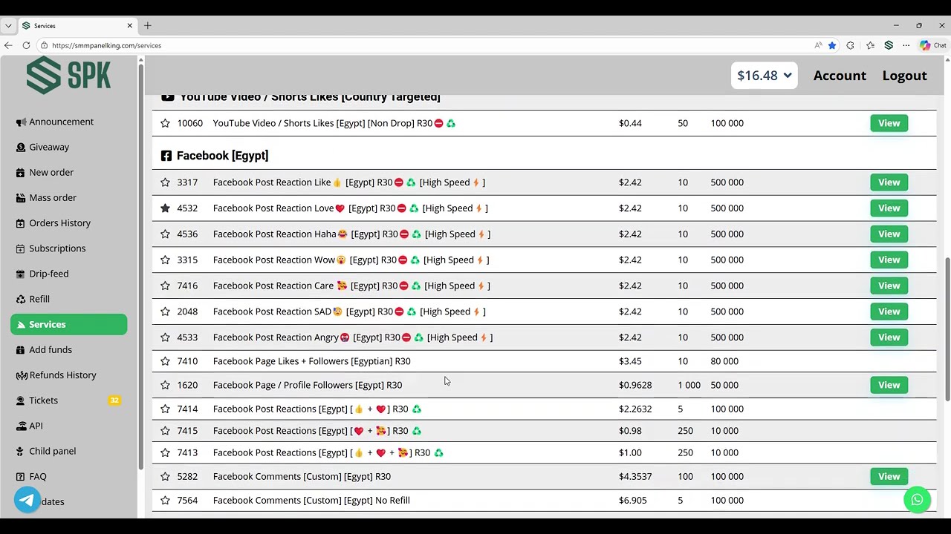This screenshot has width=951, height=534.
Task: Star service 7564 Facebook Comments No Refill
Action: coord(165,501)
